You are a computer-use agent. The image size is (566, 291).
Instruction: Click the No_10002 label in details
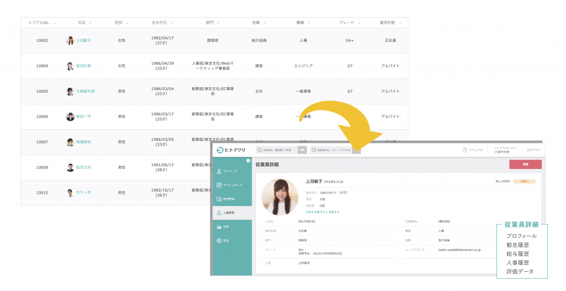point(502,181)
